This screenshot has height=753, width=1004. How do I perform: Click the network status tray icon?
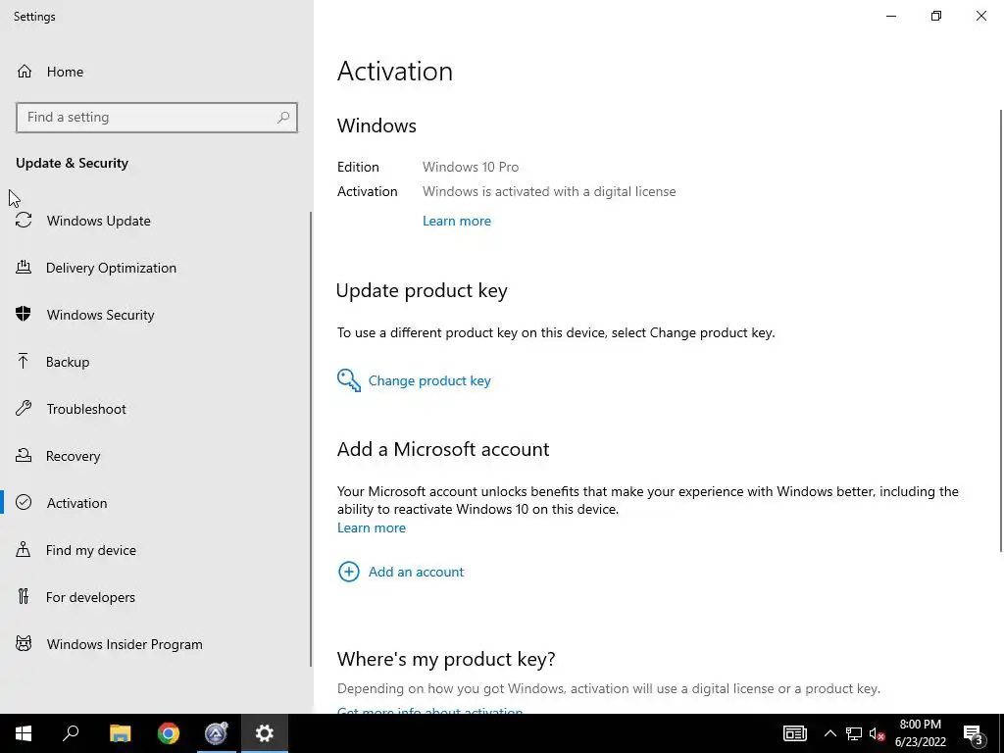tap(854, 733)
